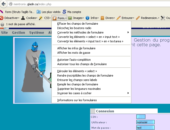
Task: Click the Entourer pencil icon
Action: [119, 18]
